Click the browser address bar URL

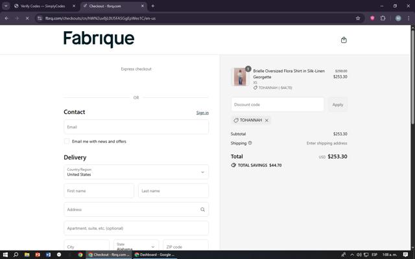101,18
